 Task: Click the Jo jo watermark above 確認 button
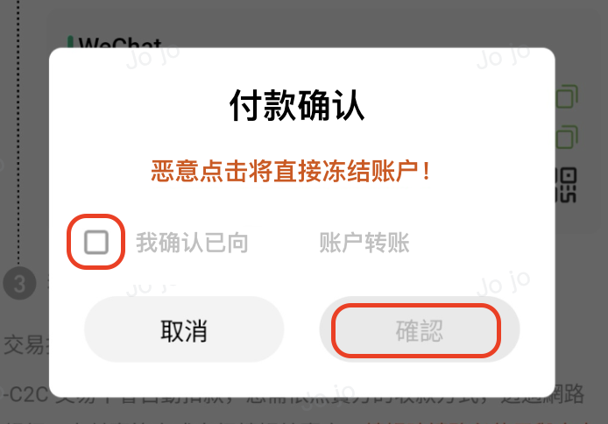pos(503,283)
